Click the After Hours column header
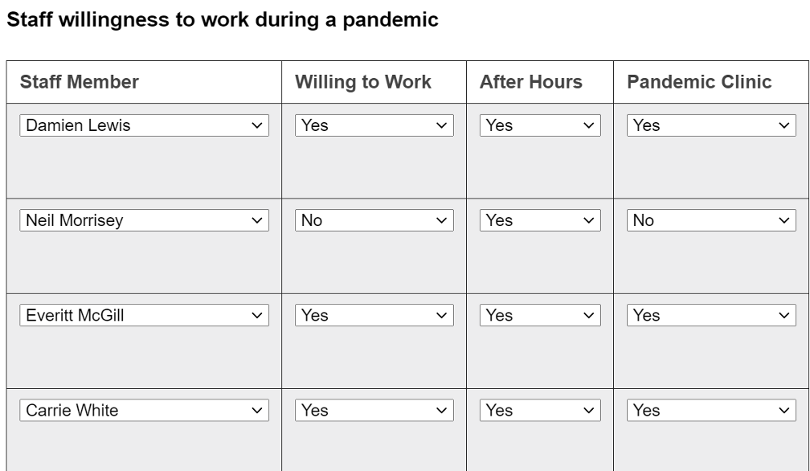This screenshot has width=810, height=471. click(x=531, y=82)
